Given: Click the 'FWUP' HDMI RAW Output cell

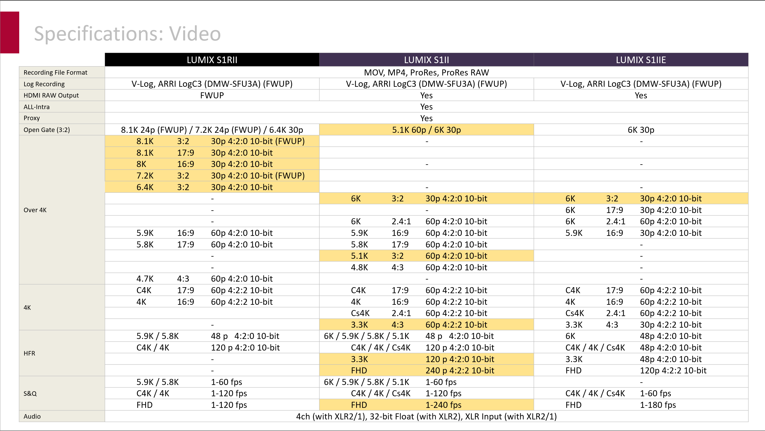Looking at the screenshot, I should [x=212, y=95].
